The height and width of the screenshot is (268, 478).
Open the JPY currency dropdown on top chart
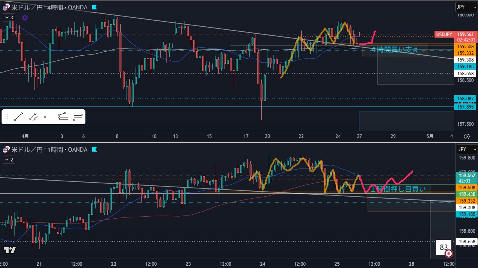point(466,6)
